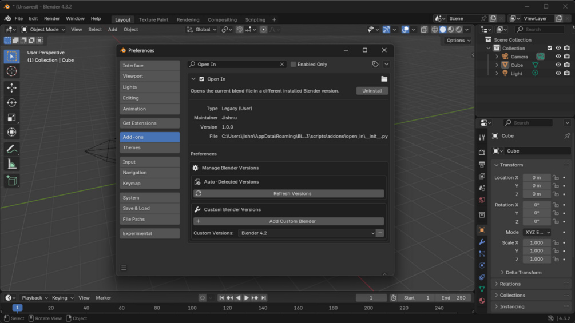575x323 pixels.
Task: Hide the Light in the outliner
Action: (x=558, y=73)
